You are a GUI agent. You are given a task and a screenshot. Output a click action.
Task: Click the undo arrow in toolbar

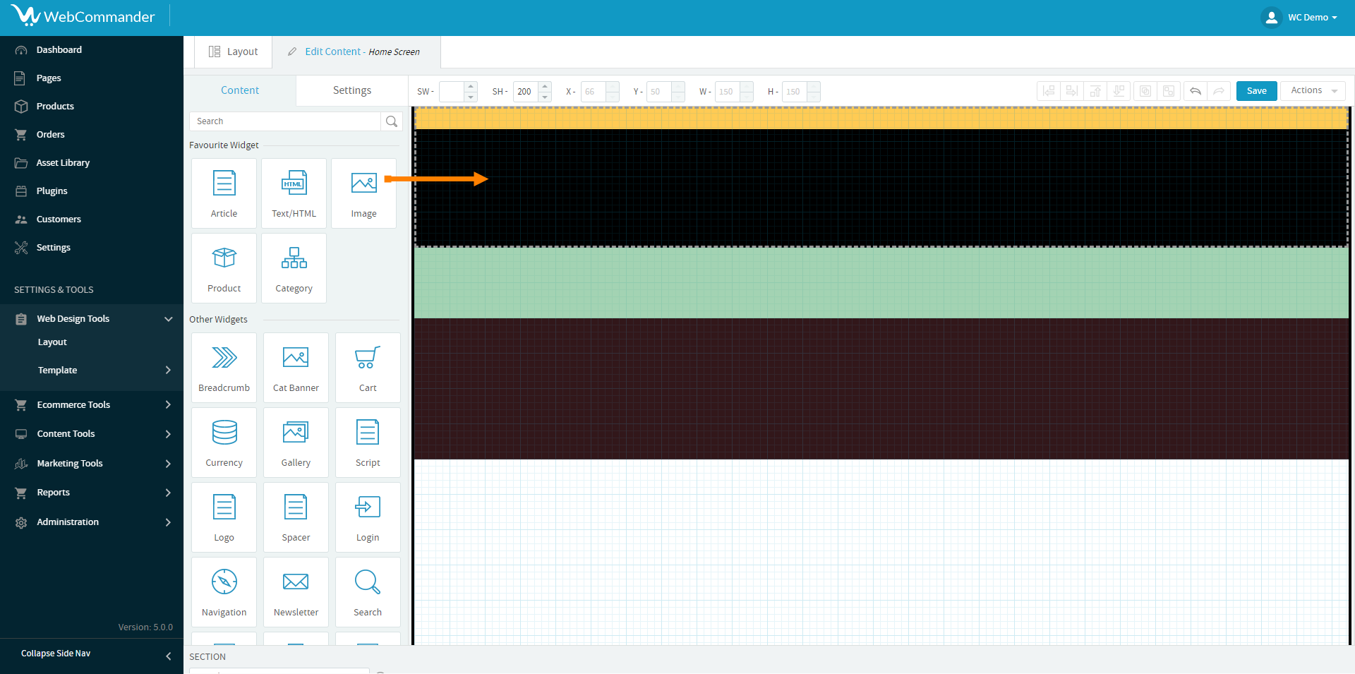click(1195, 91)
